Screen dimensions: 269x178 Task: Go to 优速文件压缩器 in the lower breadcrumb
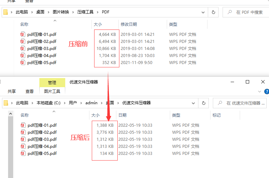click(x=137, y=103)
